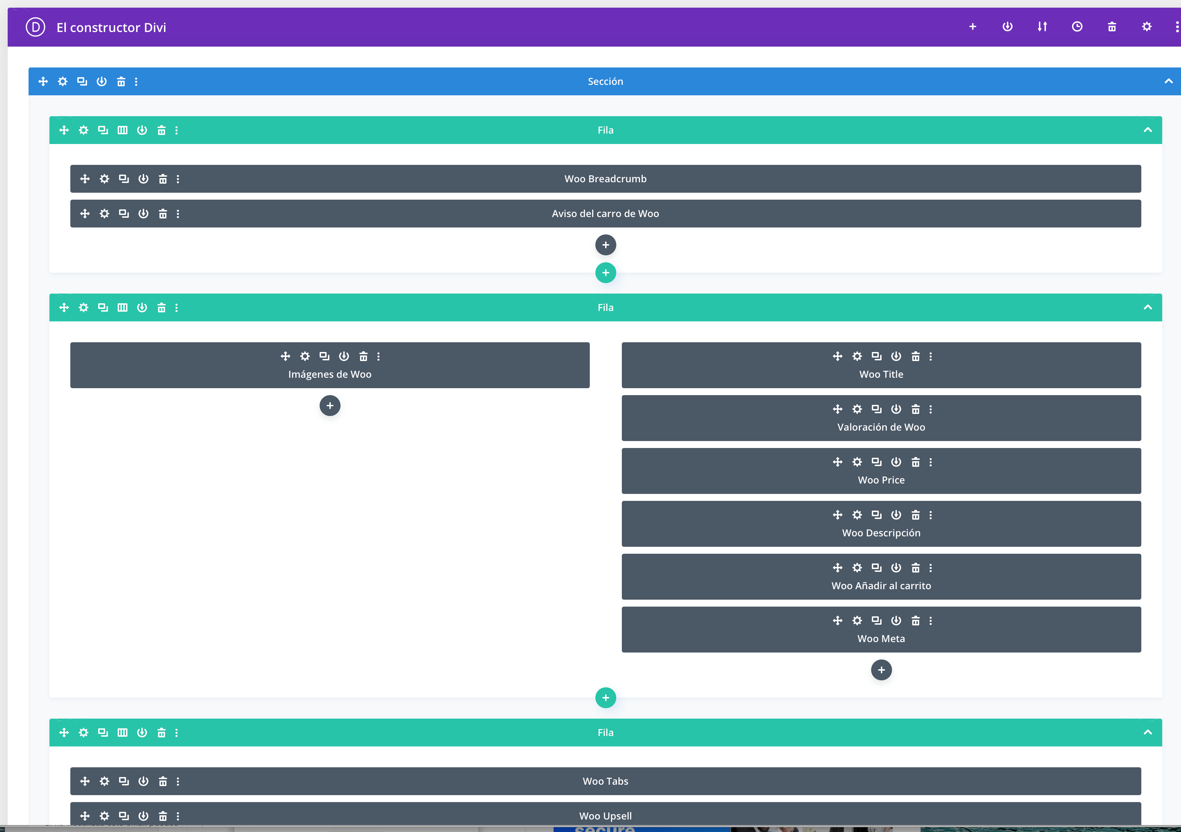Viewport: 1181px width, 832px height.
Task: Open Woo Descripción settings gear
Action: coord(857,514)
